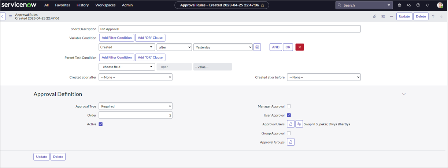Open the Approval Type dropdown

(x=135, y=106)
